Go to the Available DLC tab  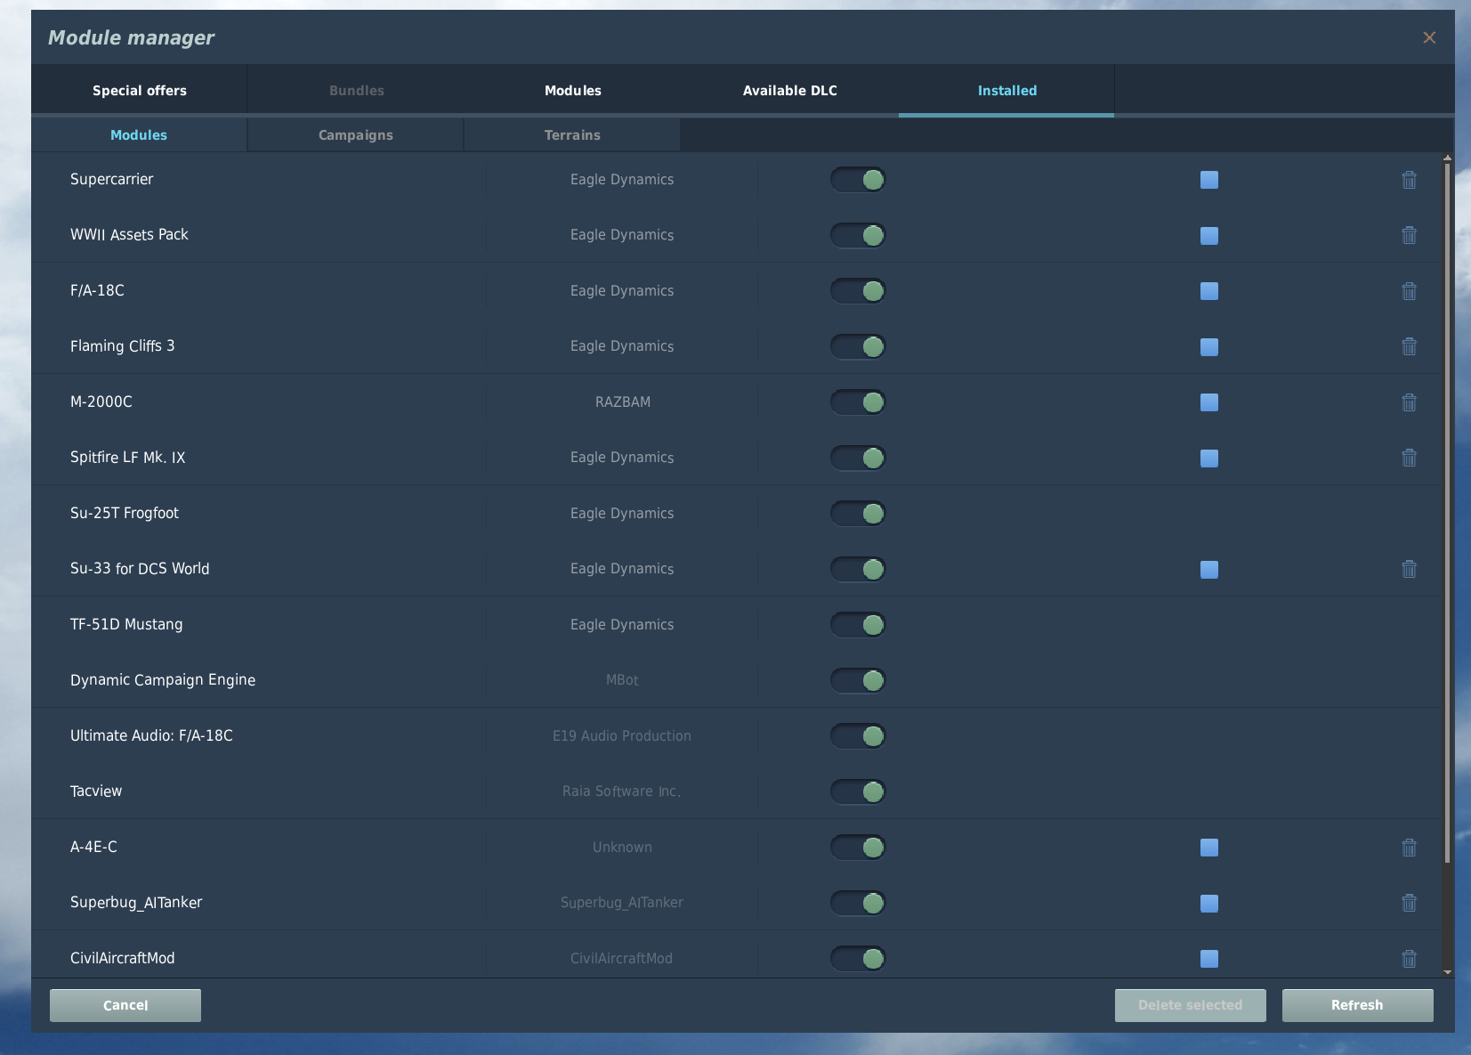click(x=790, y=90)
